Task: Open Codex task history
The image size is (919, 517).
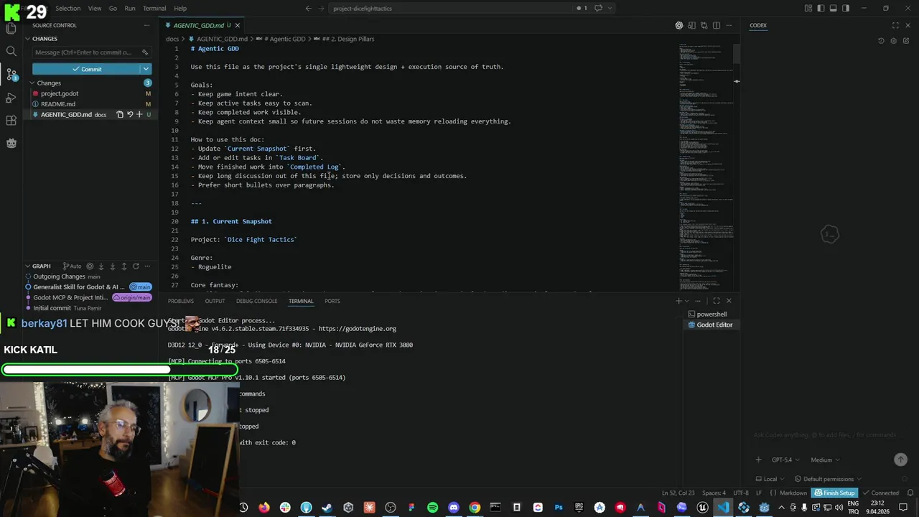Action: pos(881,41)
